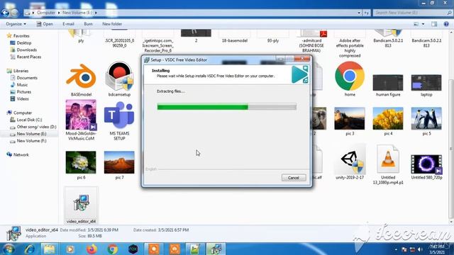Viewport: 454px width, 255px height.
Task: Click the Burn toolbar button
Action: [x=88, y=24]
